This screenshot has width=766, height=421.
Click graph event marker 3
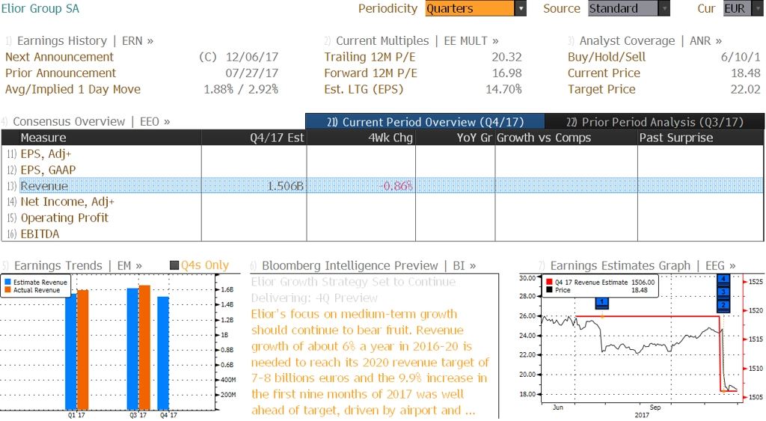(x=723, y=292)
